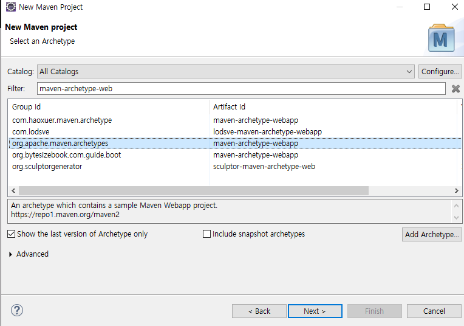Click lodsve-maven-archetype-webapp artifact cell
This screenshot has height=326, width=464.
[x=267, y=131]
